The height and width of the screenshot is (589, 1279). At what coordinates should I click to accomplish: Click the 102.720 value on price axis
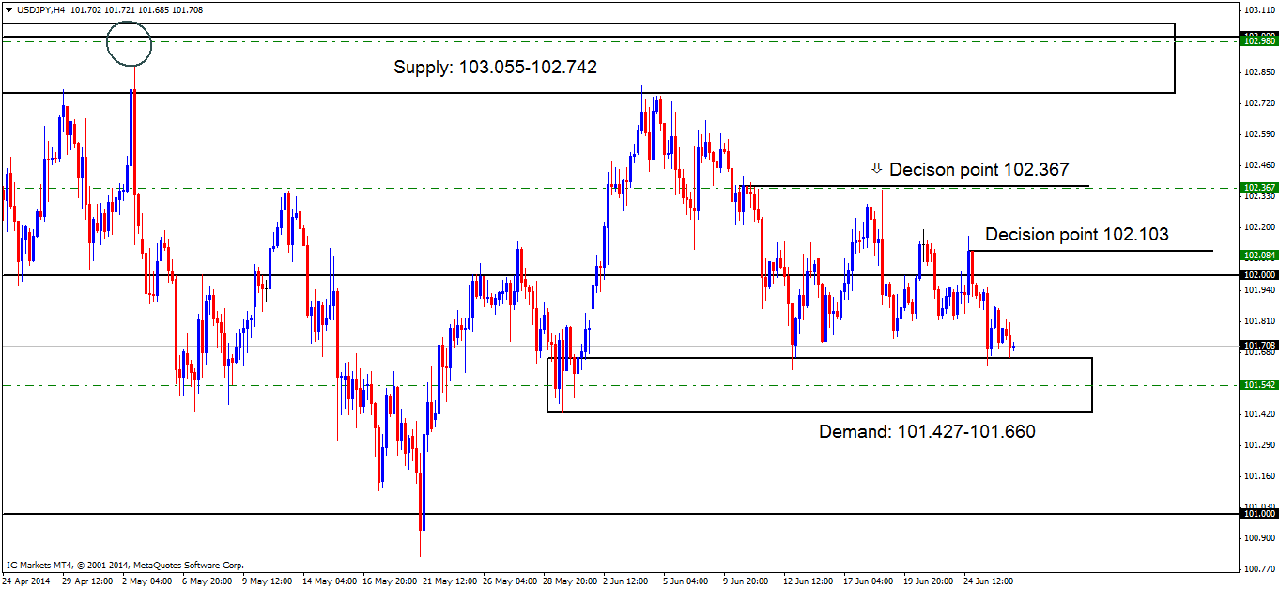(x=1258, y=102)
